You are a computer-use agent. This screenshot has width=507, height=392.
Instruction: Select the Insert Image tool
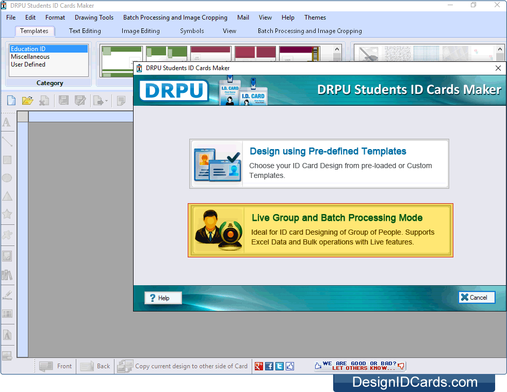[x=7, y=256]
